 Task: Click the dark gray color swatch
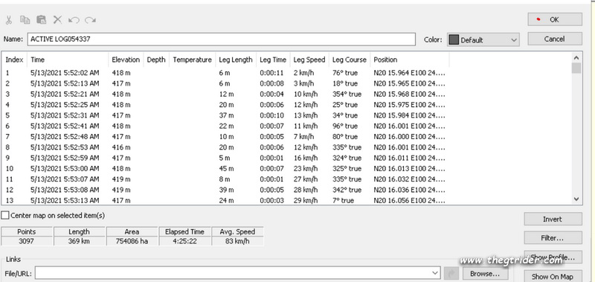(454, 39)
